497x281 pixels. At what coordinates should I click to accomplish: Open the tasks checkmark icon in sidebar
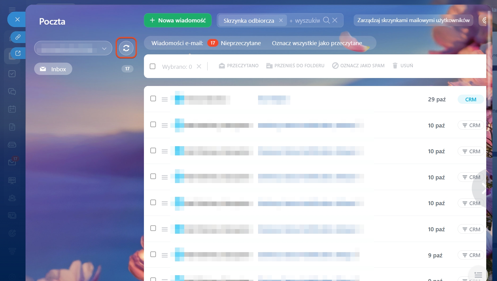pyautogui.click(x=12, y=74)
